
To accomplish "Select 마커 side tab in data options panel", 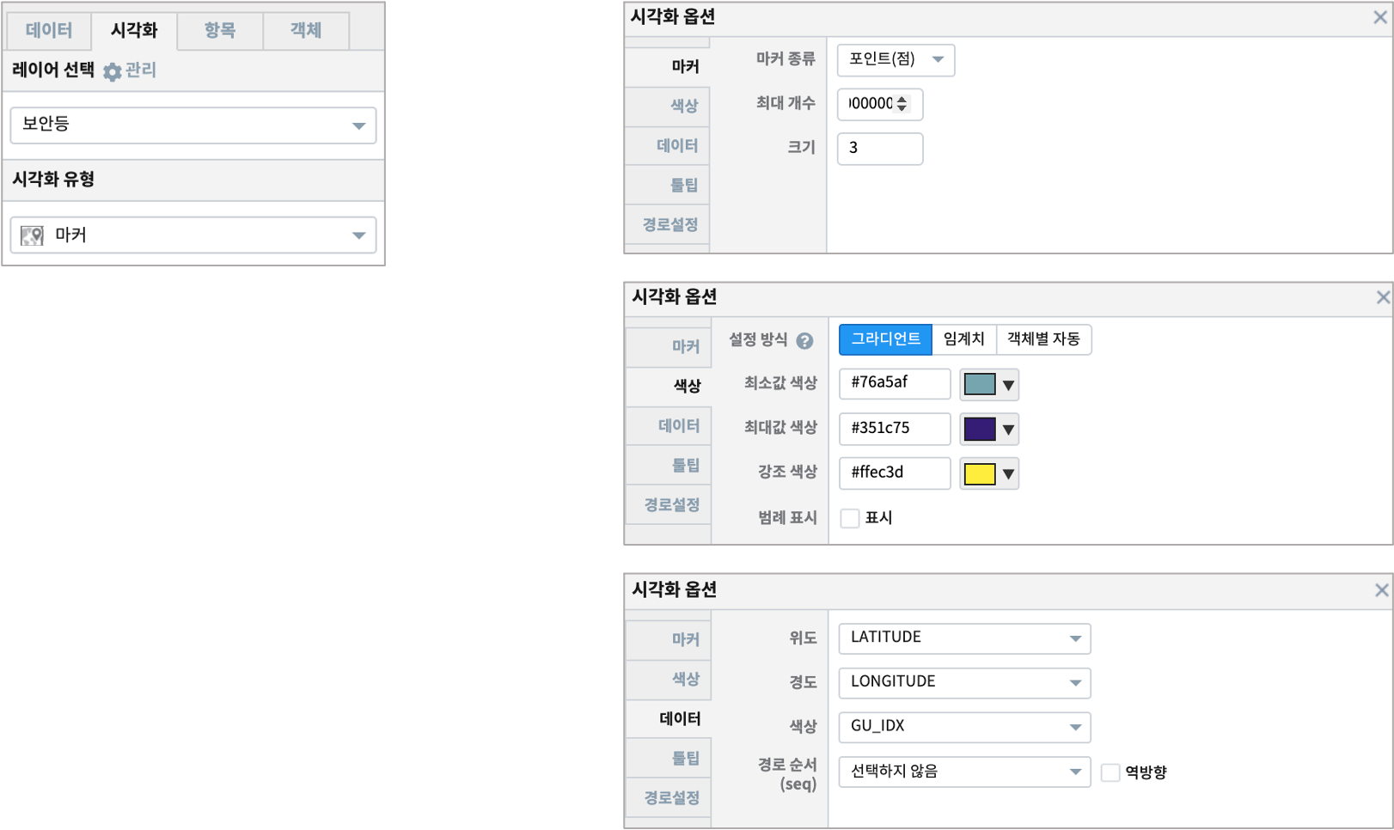I will [x=669, y=640].
